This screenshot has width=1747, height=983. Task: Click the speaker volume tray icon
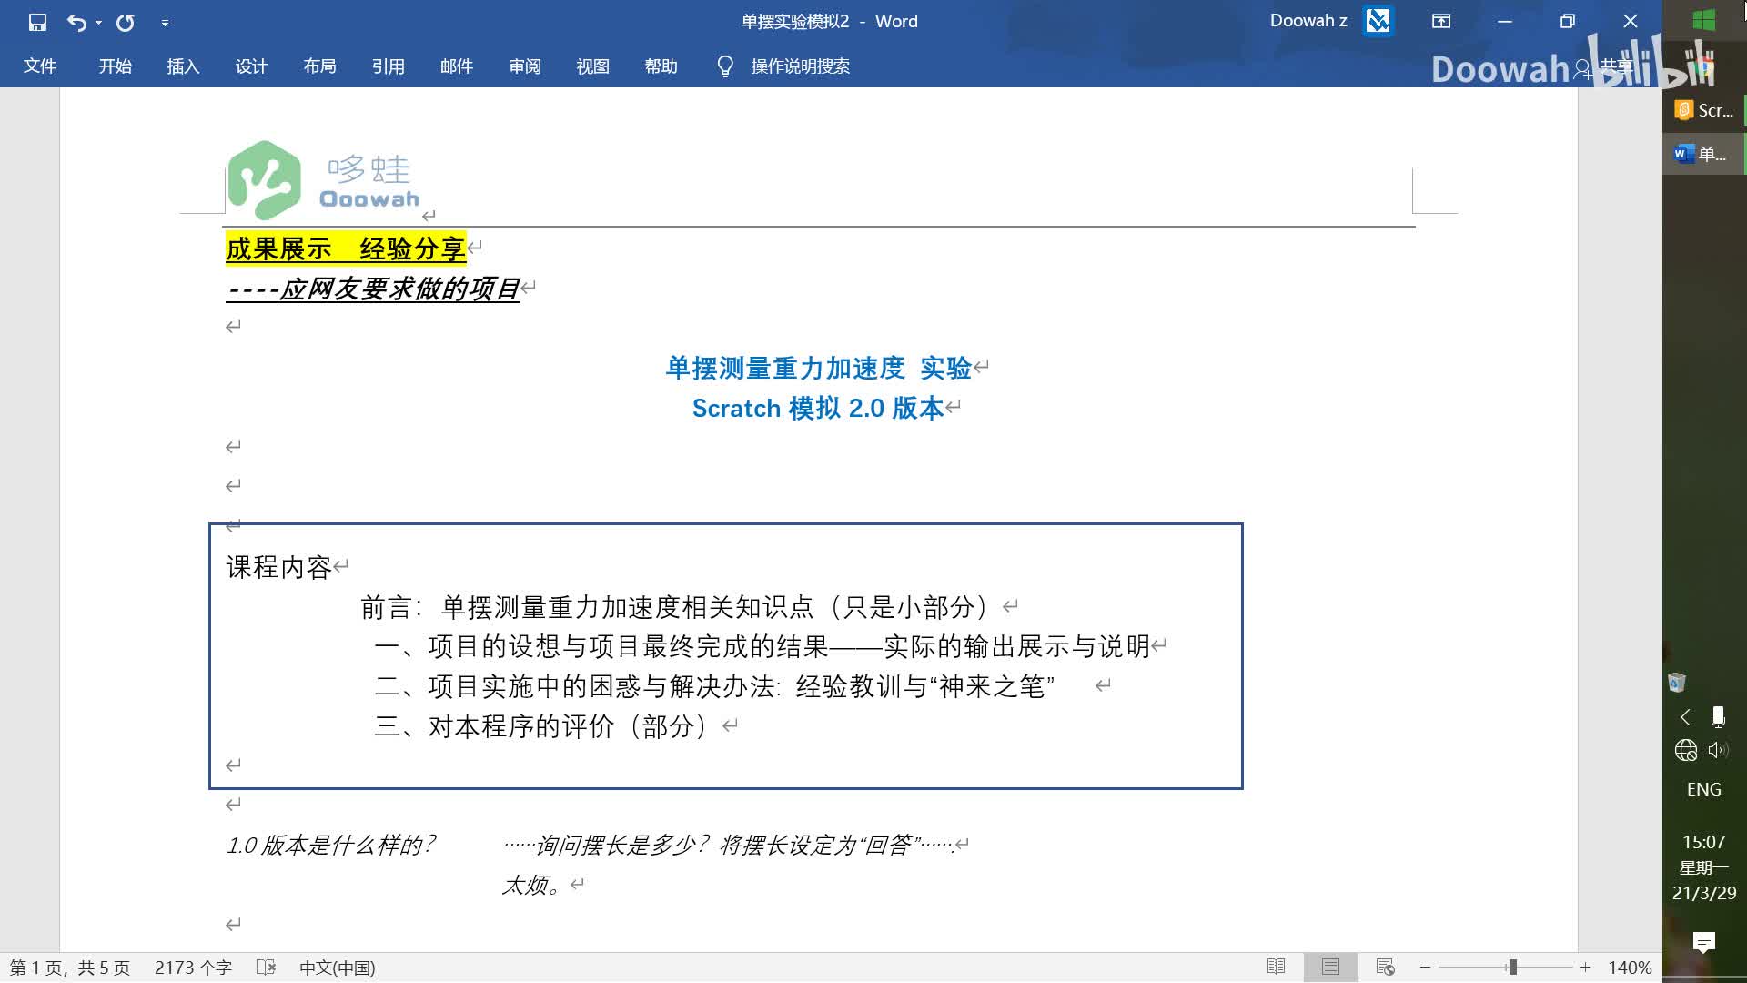point(1718,750)
